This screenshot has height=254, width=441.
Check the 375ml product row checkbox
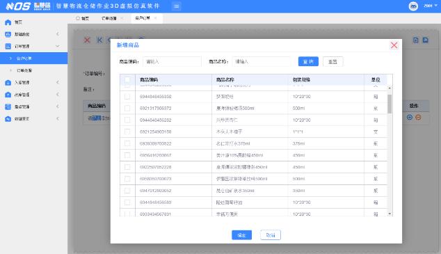[x=127, y=143]
